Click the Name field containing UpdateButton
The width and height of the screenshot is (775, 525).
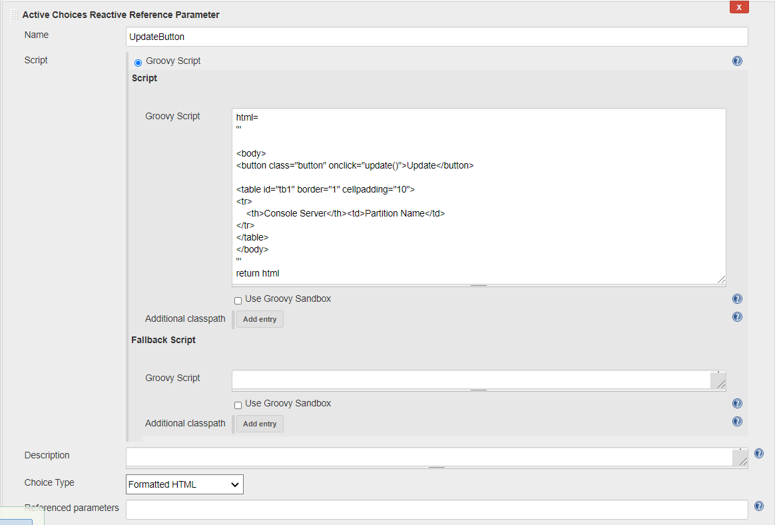(x=436, y=37)
